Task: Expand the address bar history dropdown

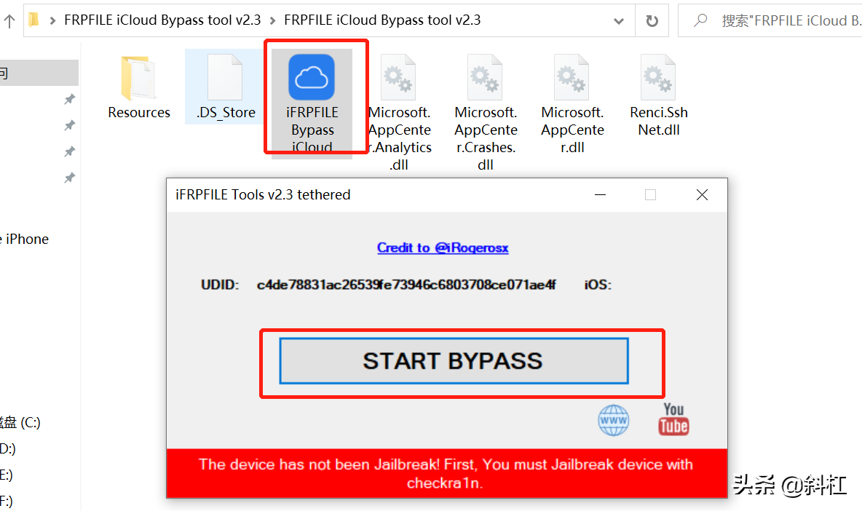Action: coord(618,21)
